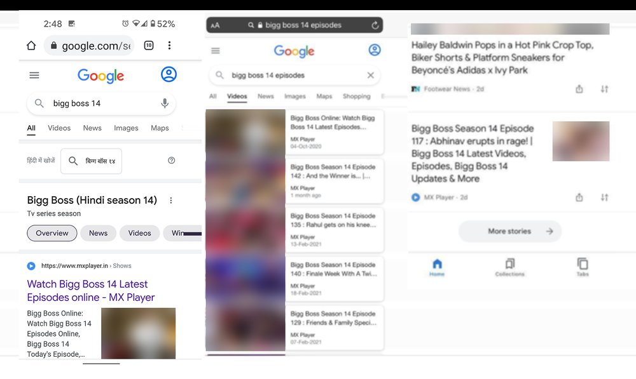Share the Bigg Boss Episode 117 story
This screenshot has height=379, width=636.
(x=579, y=197)
